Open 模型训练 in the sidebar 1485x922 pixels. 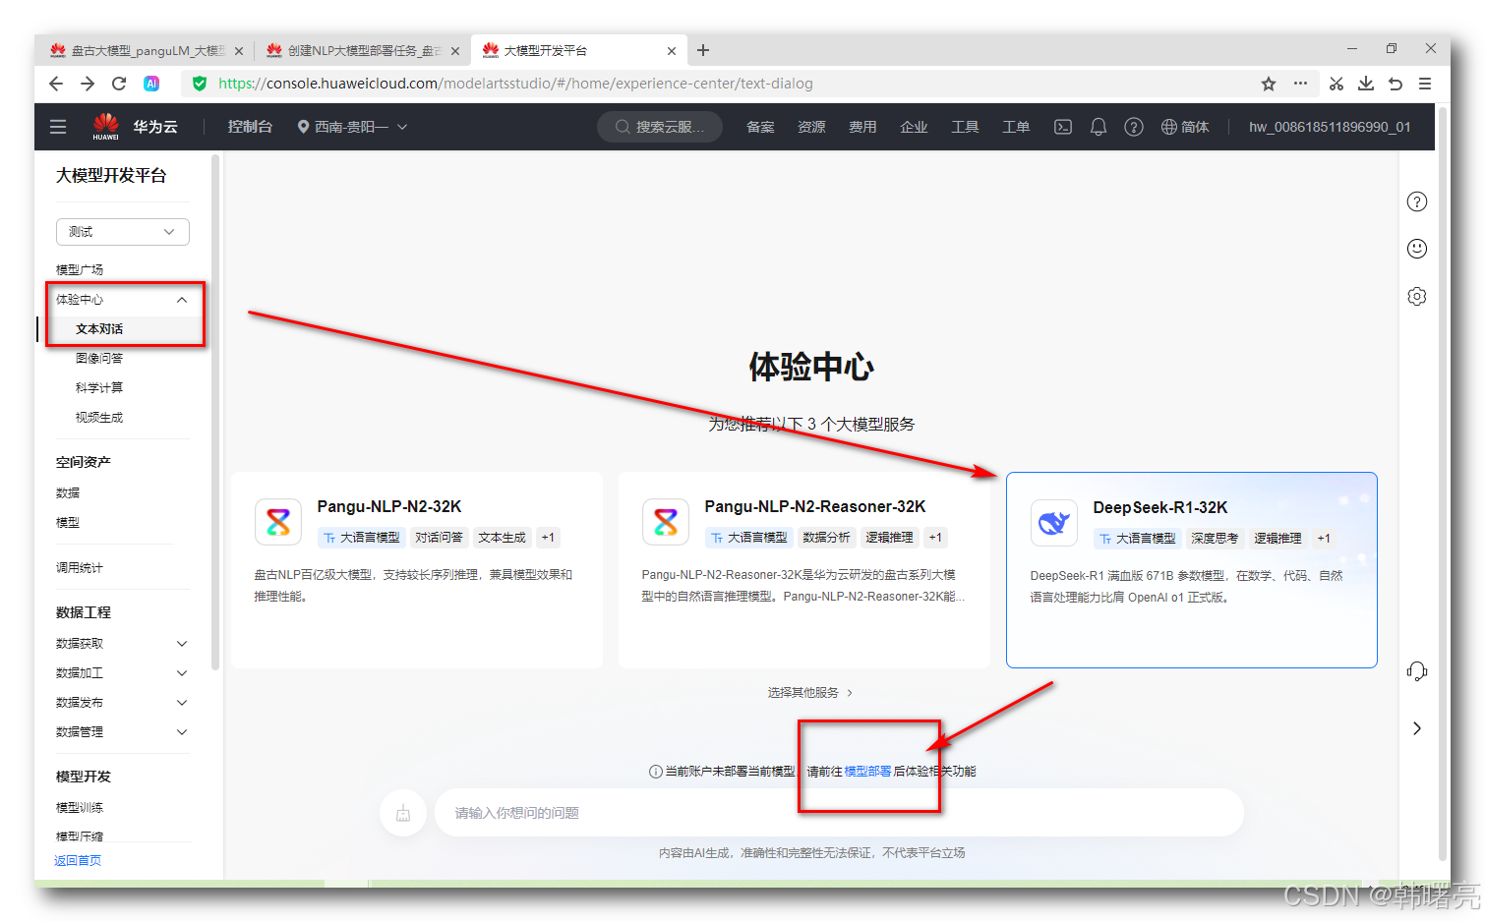80,808
